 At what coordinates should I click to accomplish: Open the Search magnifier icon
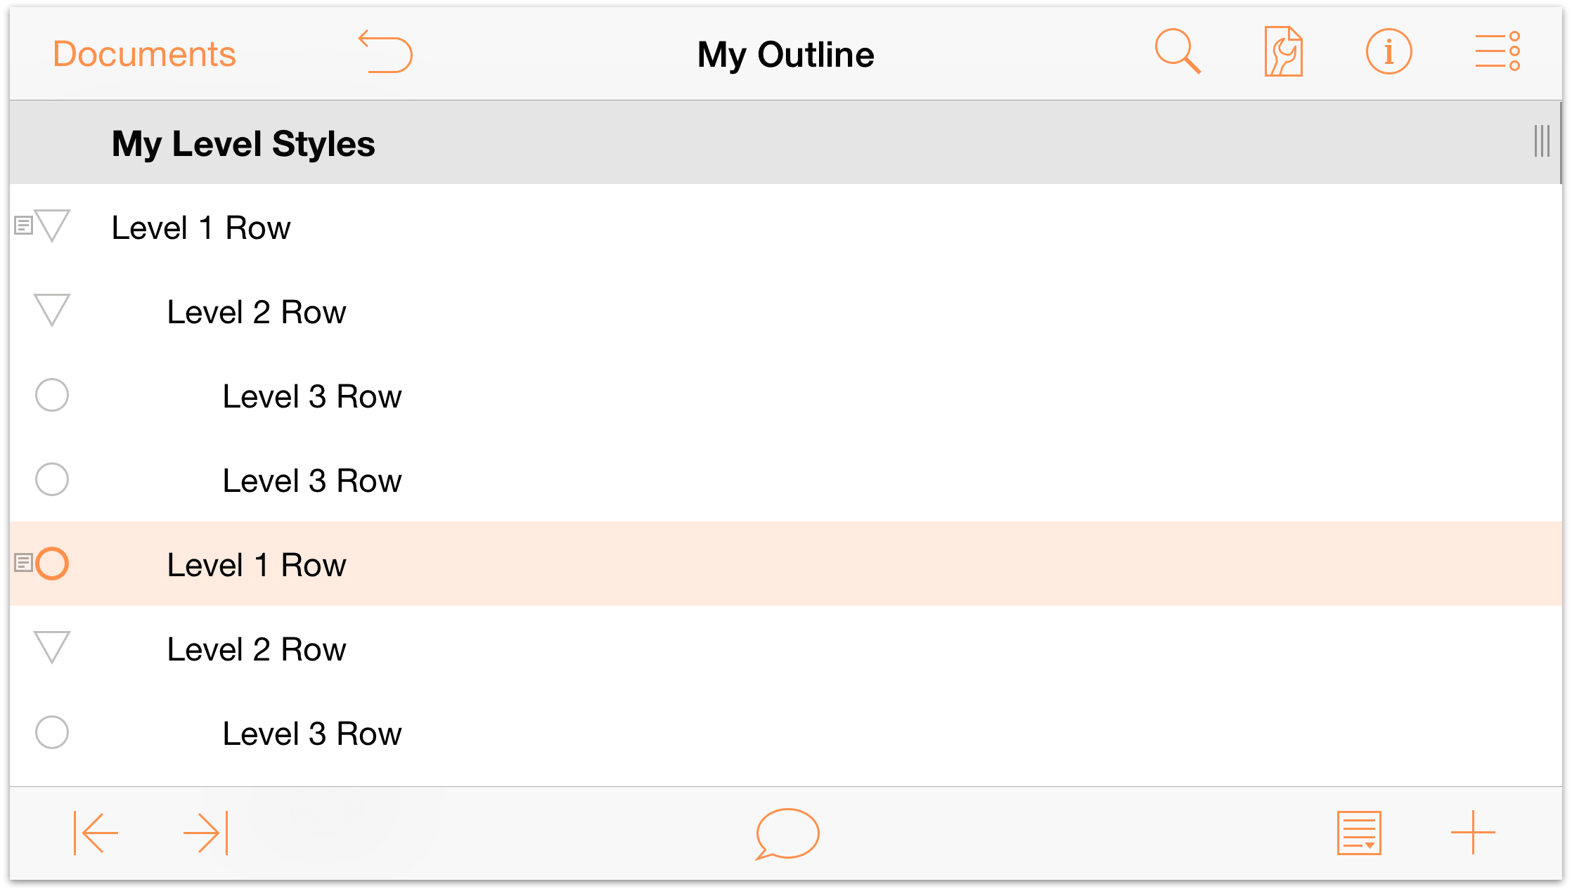click(x=1178, y=51)
